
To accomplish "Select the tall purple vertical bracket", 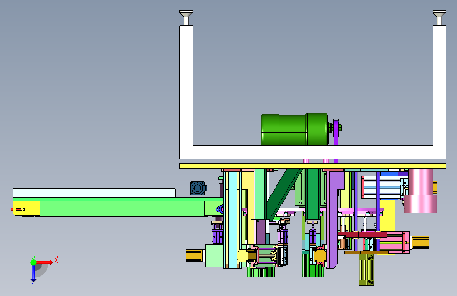I will tap(333, 219).
